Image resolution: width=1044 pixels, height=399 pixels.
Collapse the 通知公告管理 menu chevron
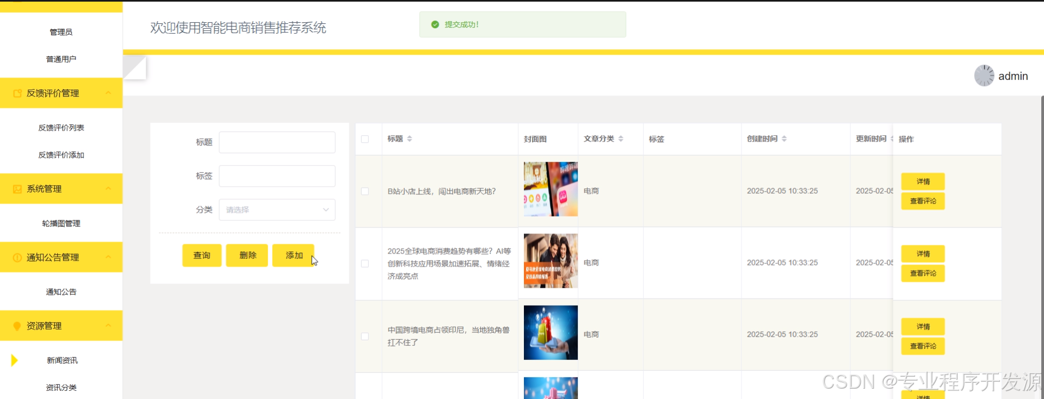click(108, 257)
